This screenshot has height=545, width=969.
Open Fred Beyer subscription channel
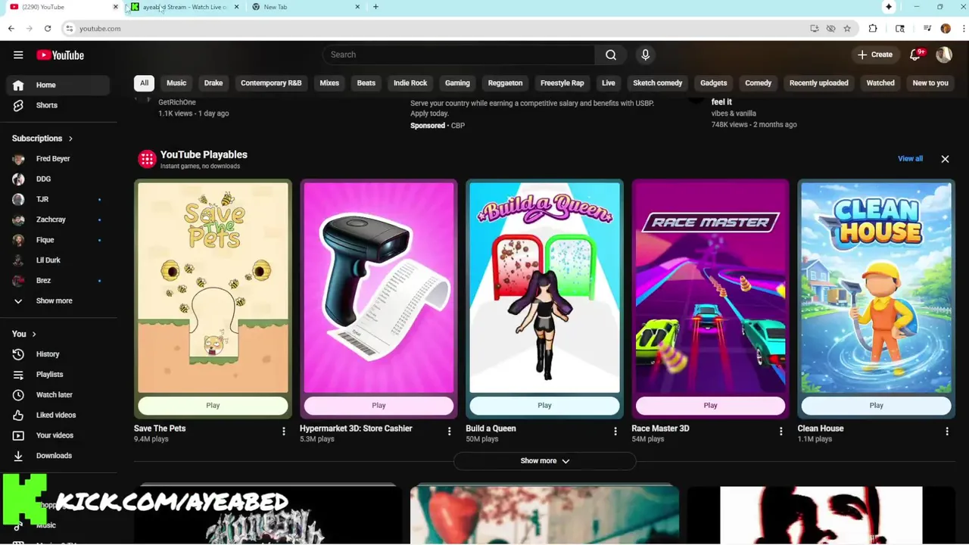click(x=58, y=159)
